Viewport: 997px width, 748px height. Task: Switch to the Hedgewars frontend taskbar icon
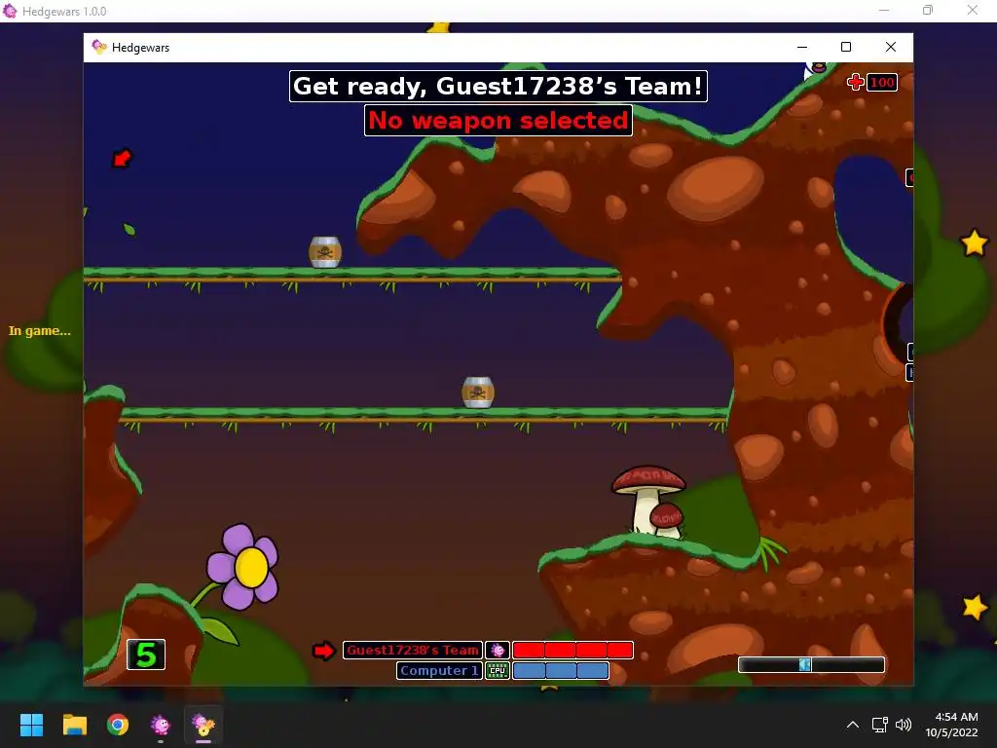[161, 725]
